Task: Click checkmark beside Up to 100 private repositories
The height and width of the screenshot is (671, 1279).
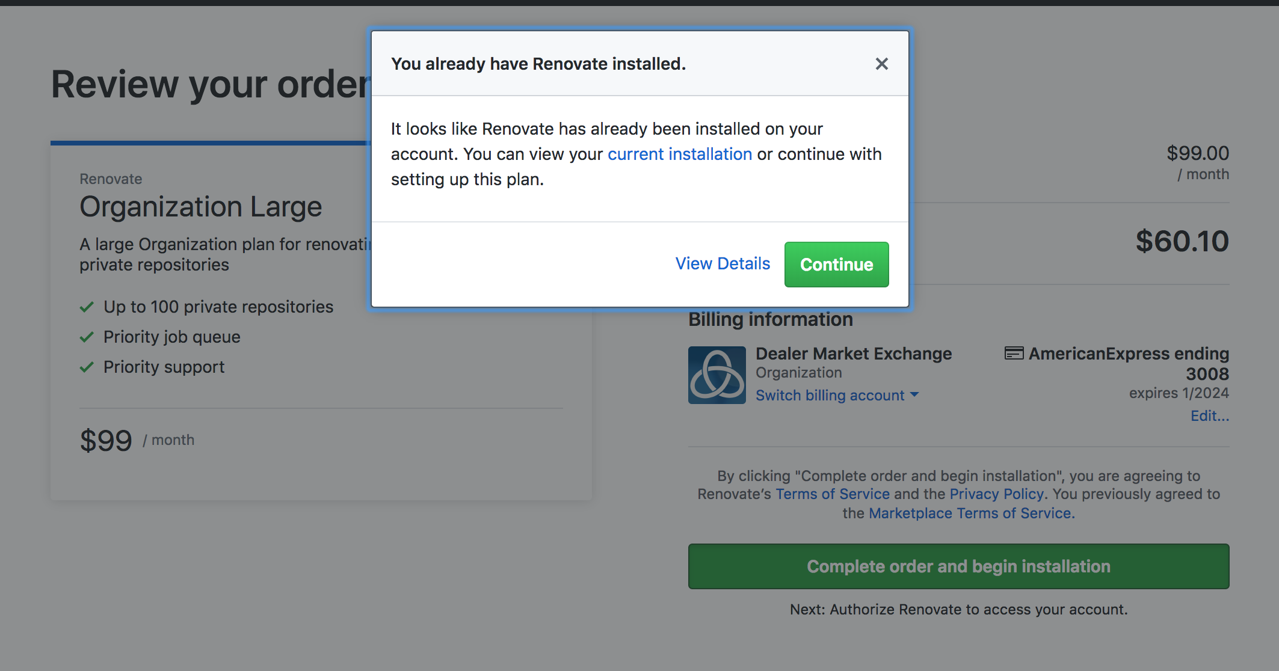Action: coord(87,307)
